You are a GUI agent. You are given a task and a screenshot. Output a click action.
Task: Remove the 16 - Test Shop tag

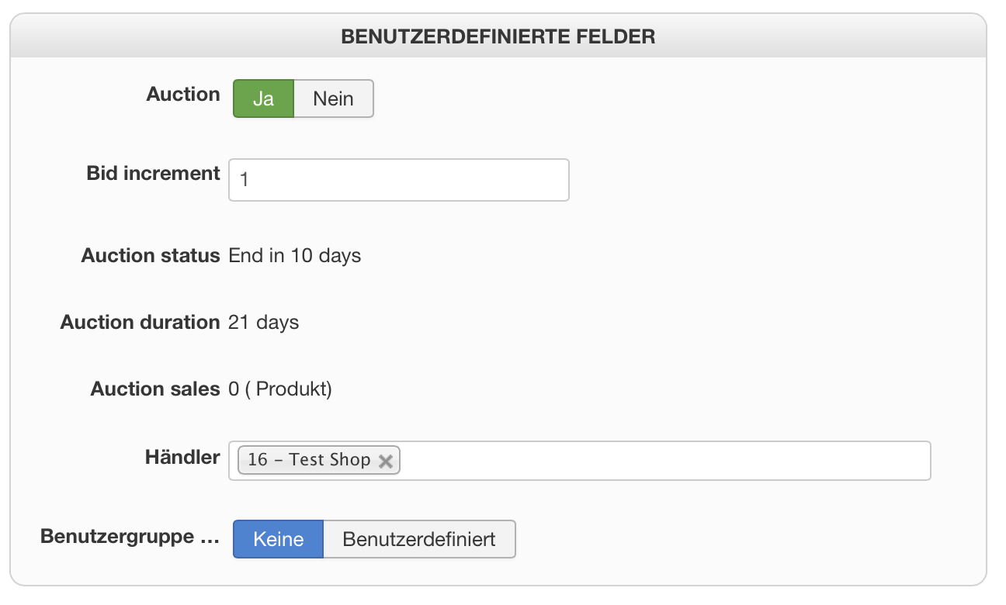pyautogui.click(x=385, y=461)
